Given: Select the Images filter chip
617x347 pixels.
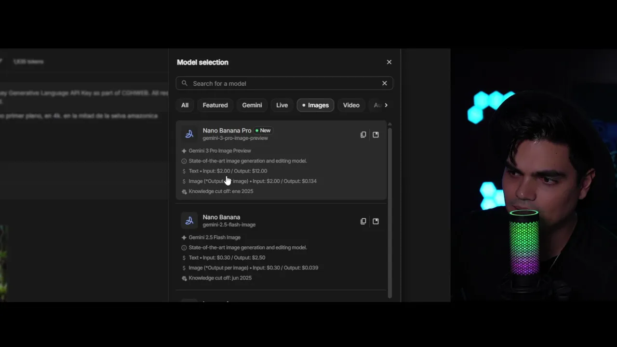Looking at the screenshot, I should point(315,105).
